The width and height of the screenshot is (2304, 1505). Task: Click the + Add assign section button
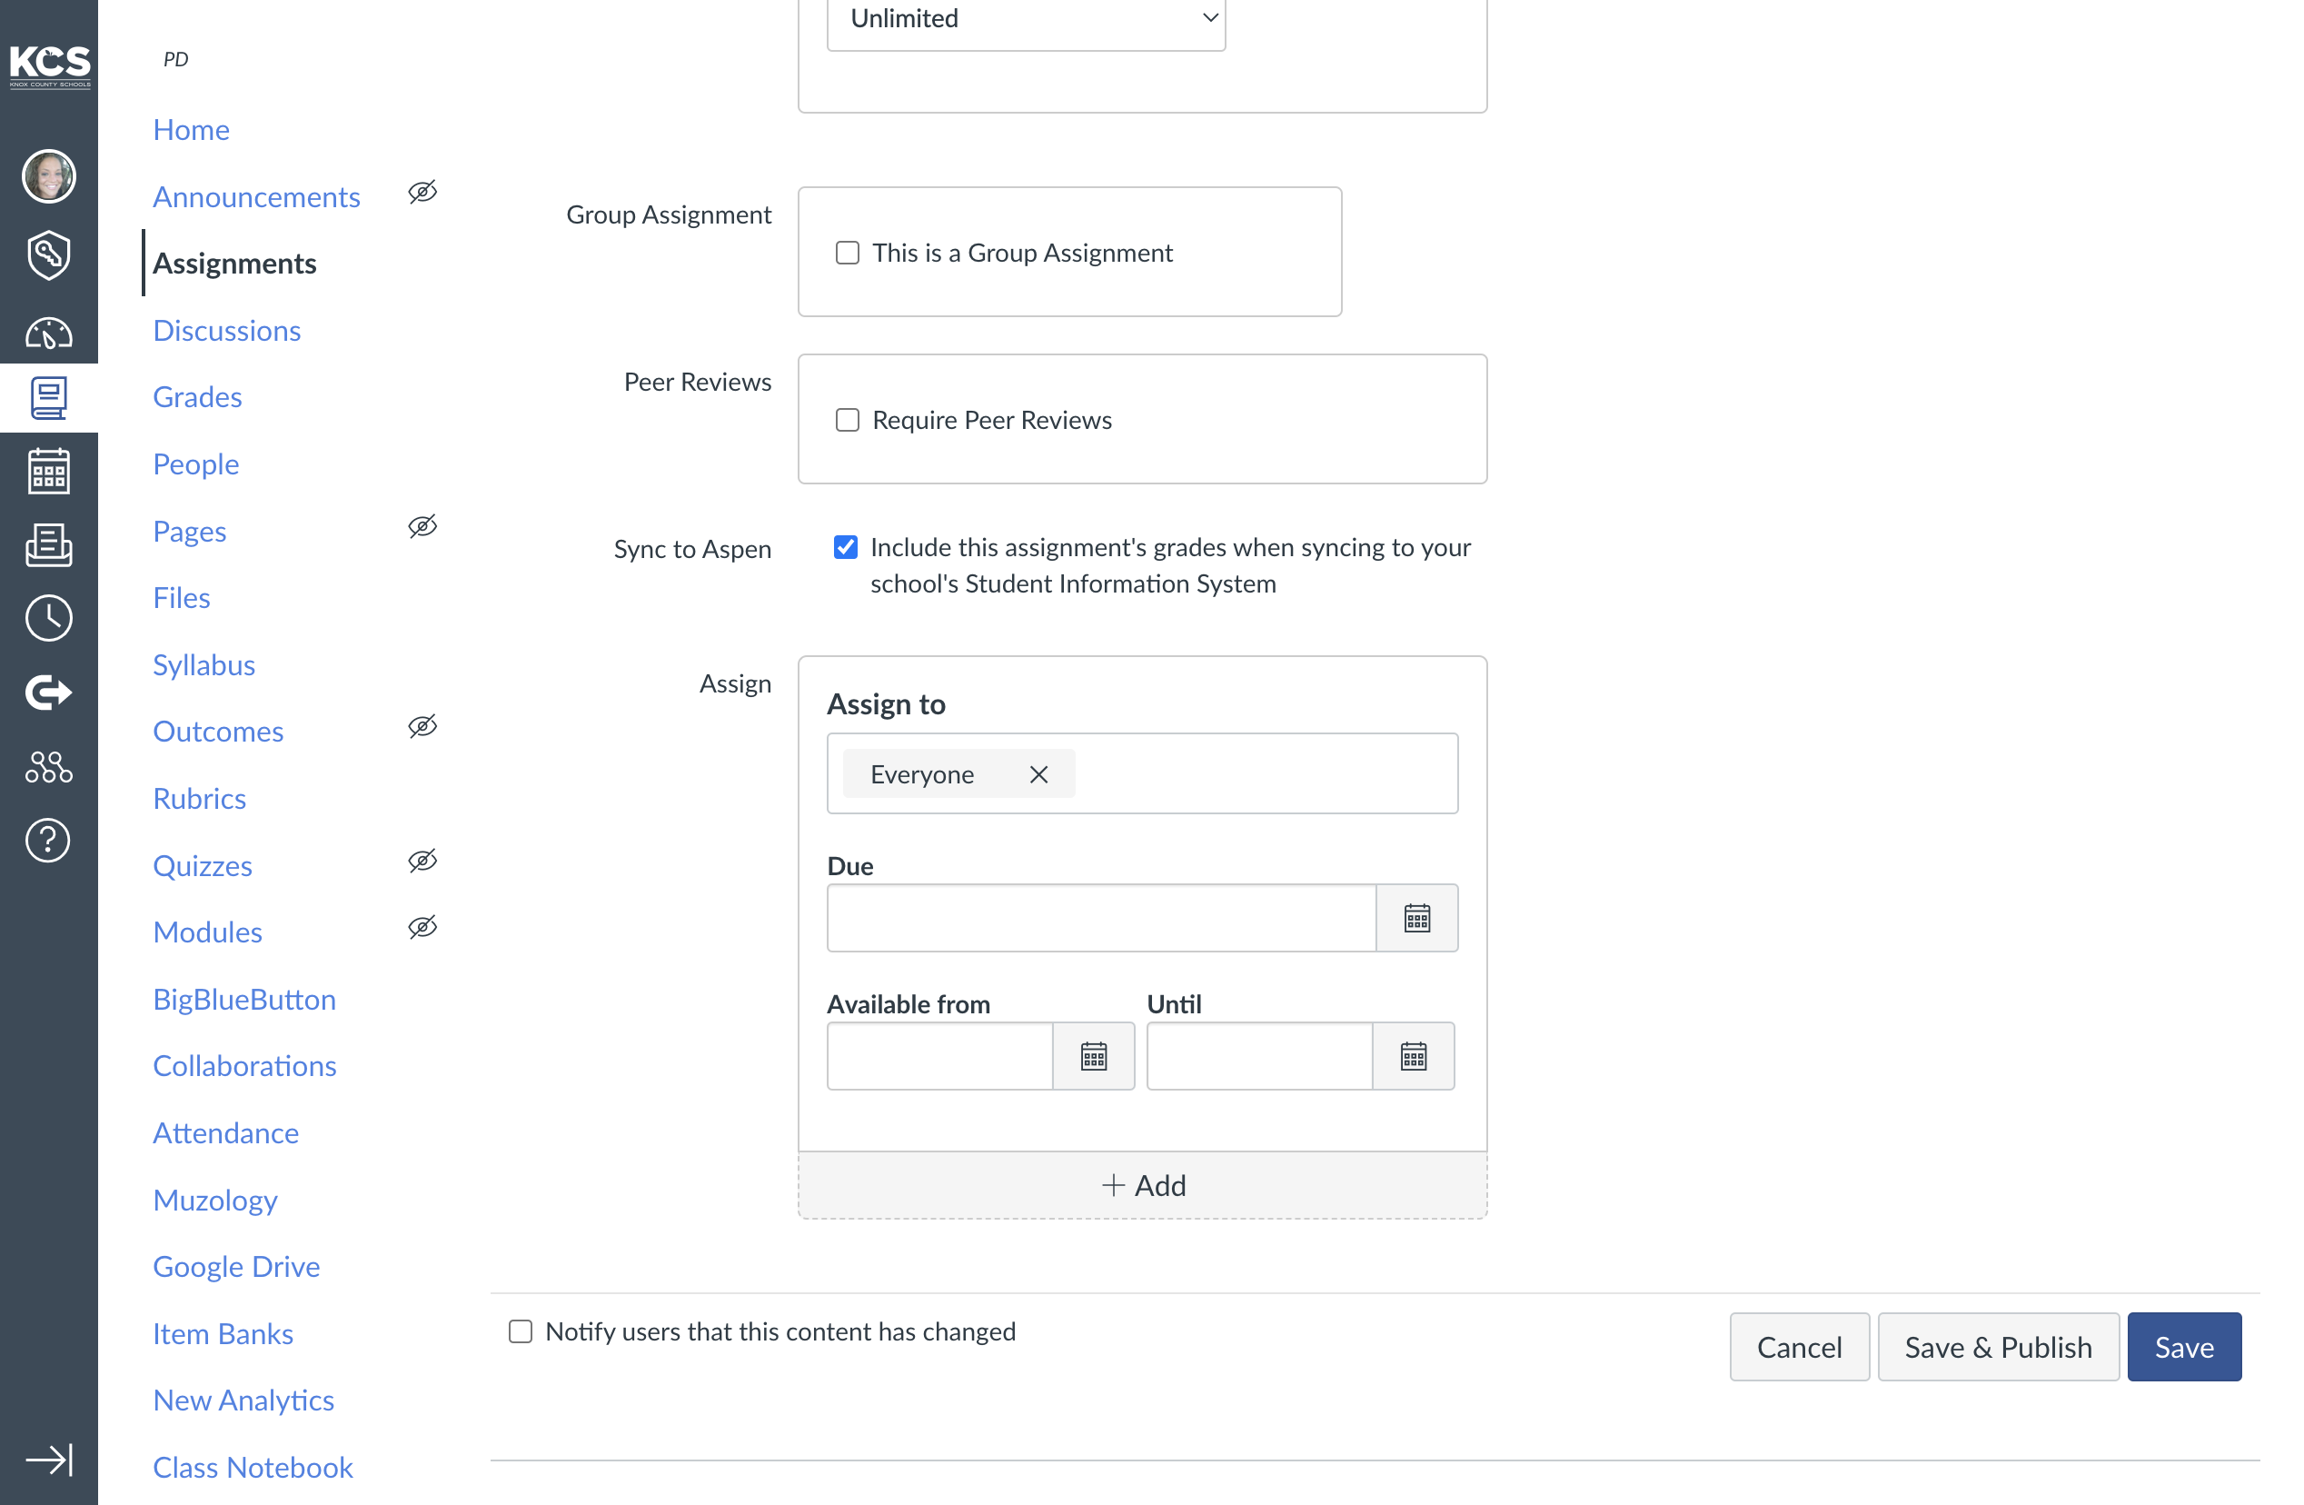(1142, 1185)
